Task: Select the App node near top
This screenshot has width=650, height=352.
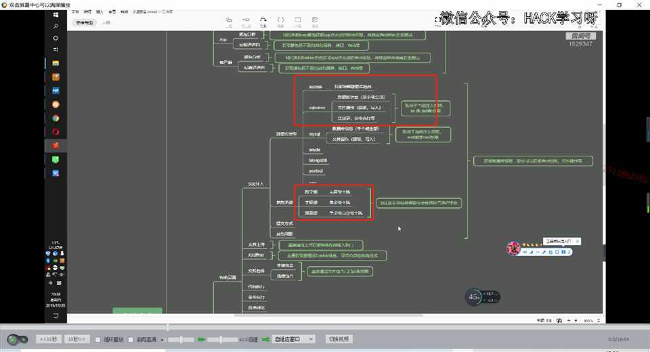Action: (x=223, y=40)
